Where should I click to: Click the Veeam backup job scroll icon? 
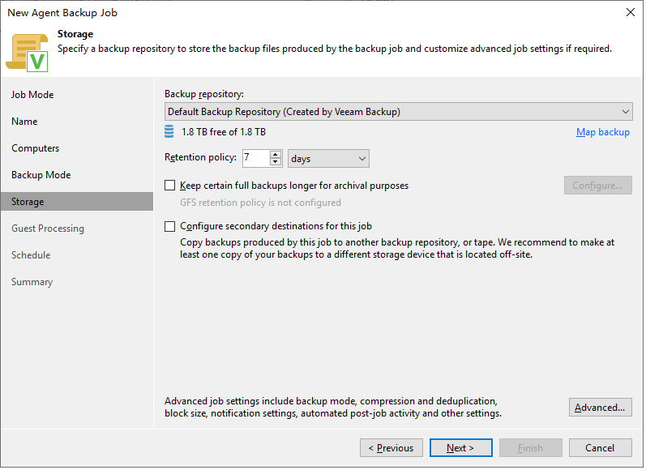point(28,53)
